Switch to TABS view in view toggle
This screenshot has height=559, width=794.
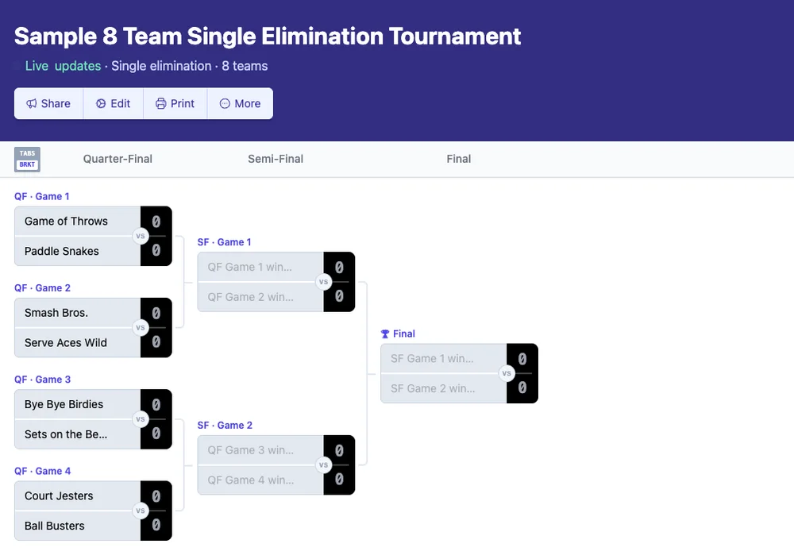tap(27, 153)
